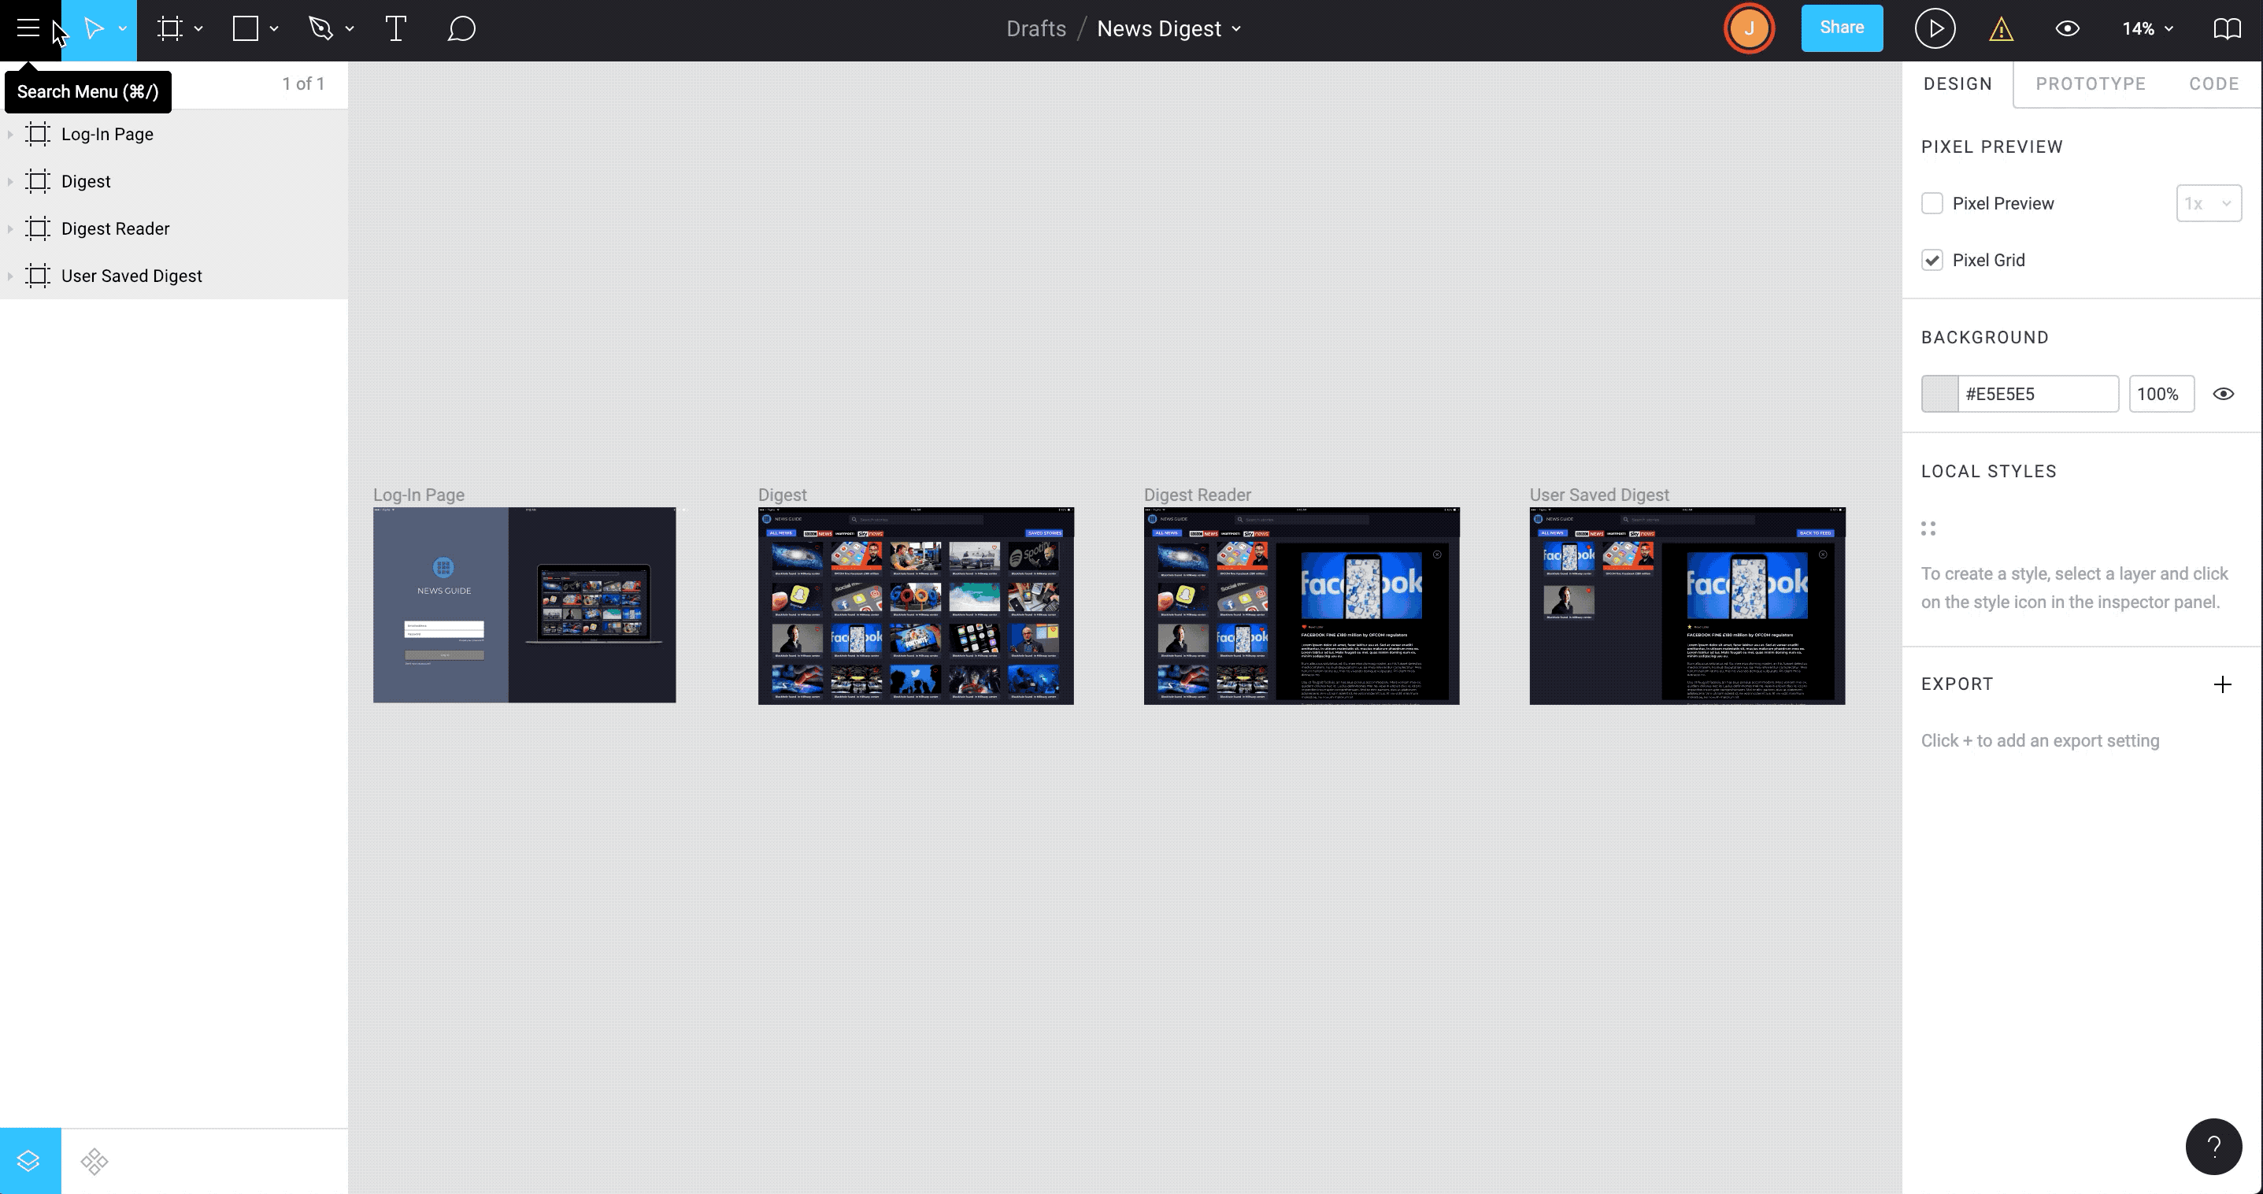Activate the Comment tool

(x=461, y=28)
